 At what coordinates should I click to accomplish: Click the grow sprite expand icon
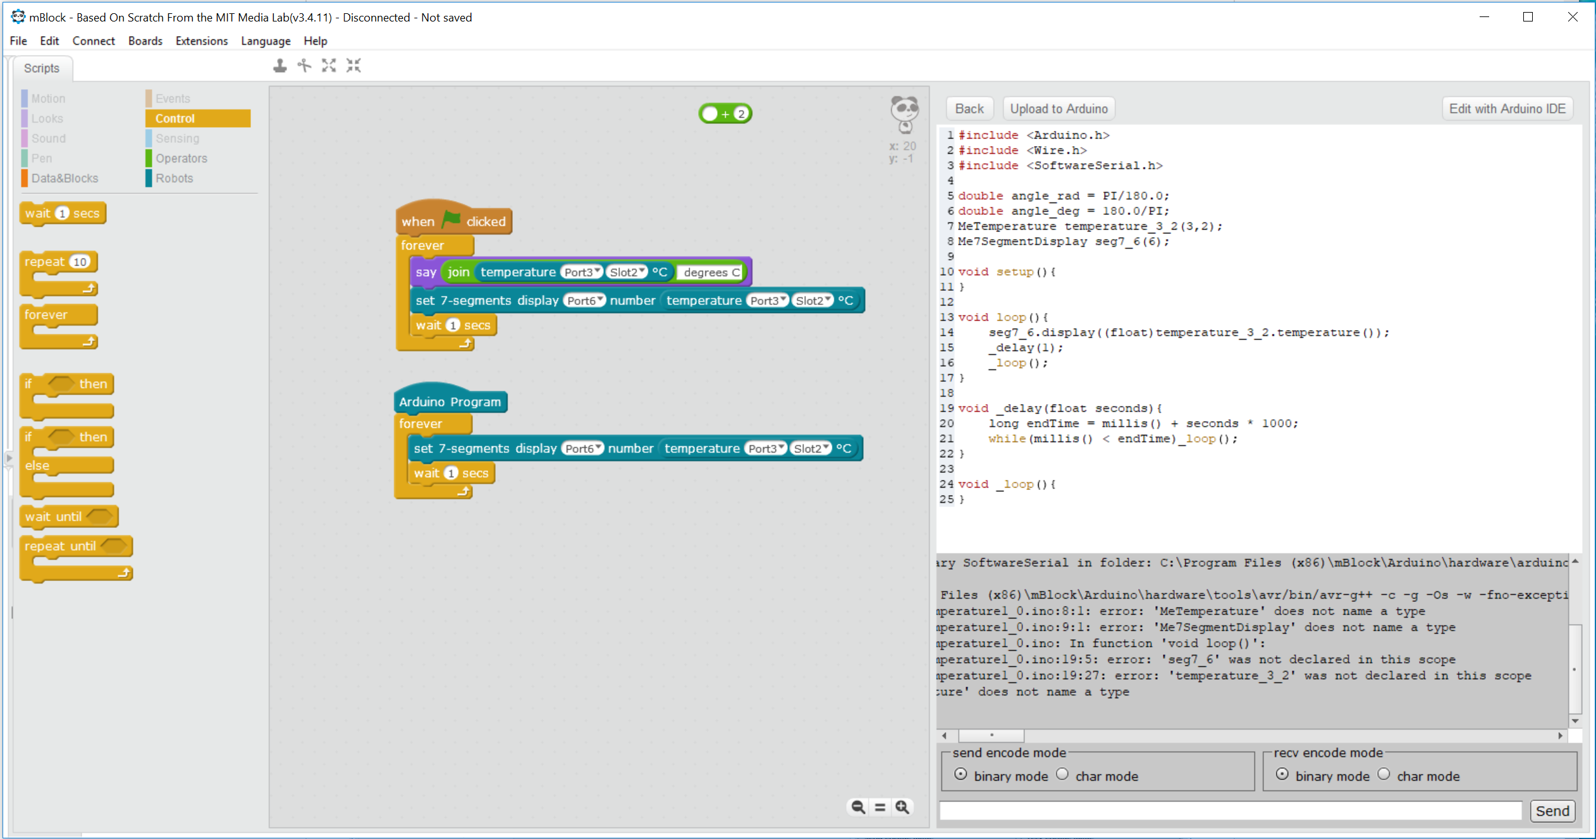tap(329, 66)
